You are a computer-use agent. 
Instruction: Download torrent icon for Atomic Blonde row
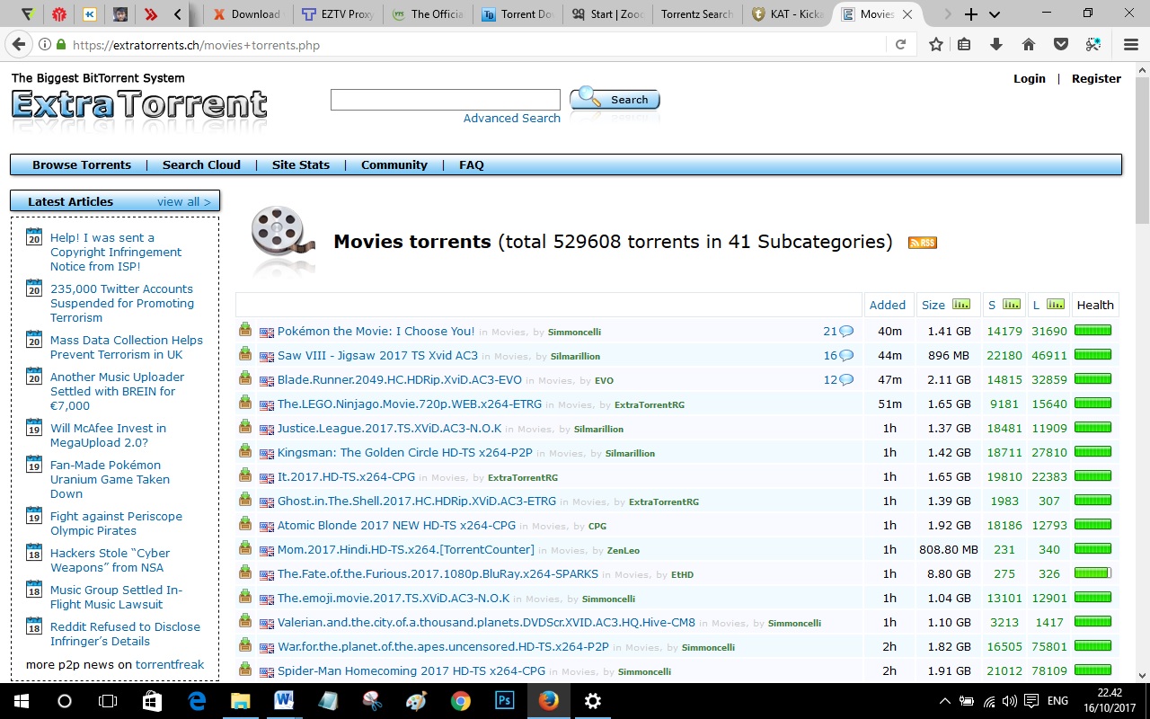(245, 524)
